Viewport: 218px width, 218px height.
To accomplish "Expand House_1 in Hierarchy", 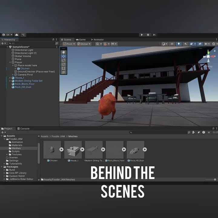I will tap(10, 78).
